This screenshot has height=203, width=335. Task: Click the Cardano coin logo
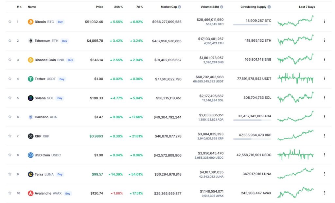(x=30, y=117)
